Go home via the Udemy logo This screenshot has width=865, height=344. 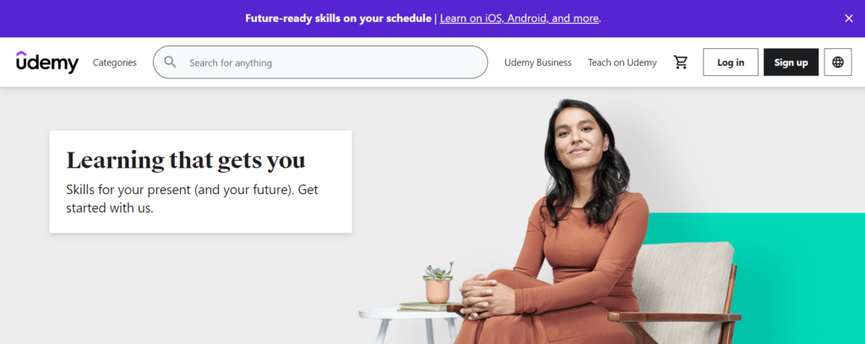pos(47,62)
